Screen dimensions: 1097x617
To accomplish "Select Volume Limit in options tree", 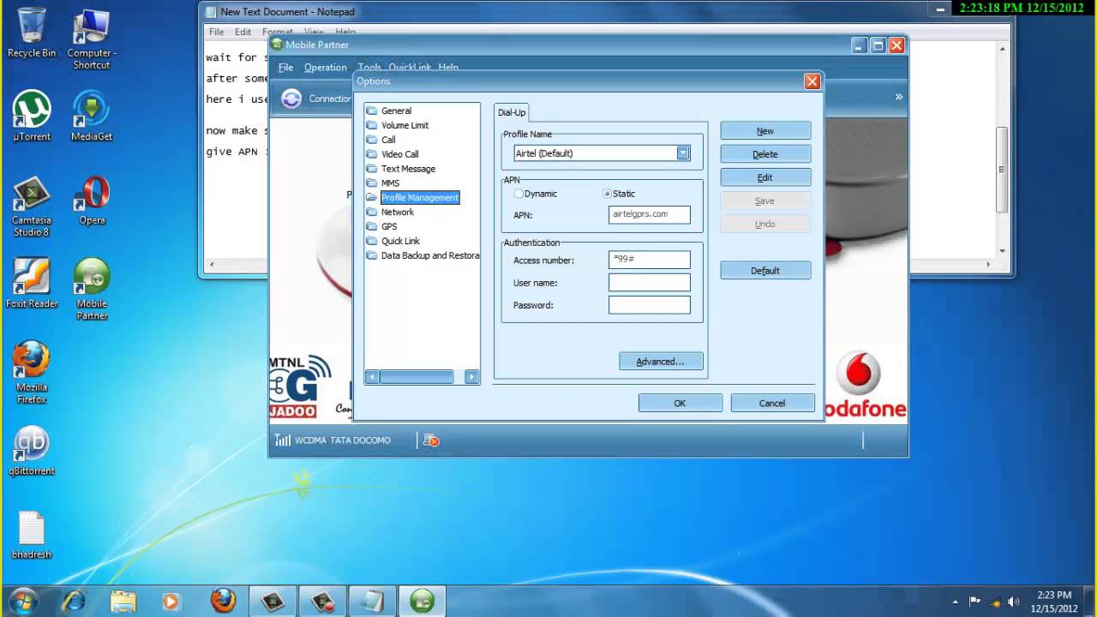I will [405, 125].
